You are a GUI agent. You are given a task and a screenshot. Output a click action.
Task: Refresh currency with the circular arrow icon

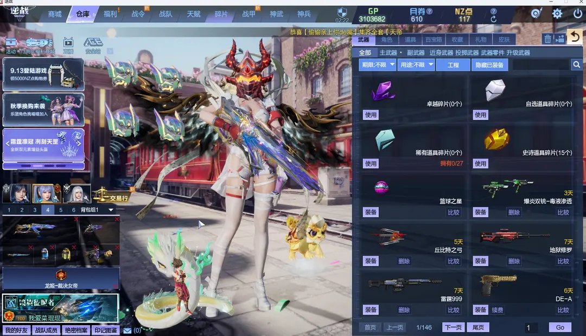(494, 19)
